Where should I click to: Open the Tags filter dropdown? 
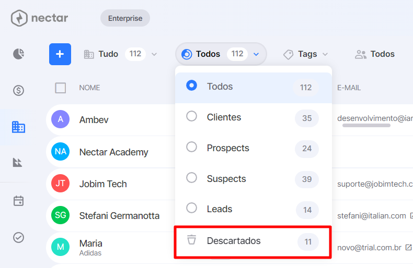[x=305, y=54]
